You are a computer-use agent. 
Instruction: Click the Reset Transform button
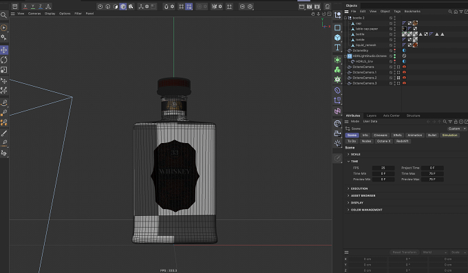pyautogui.click(x=405, y=252)
